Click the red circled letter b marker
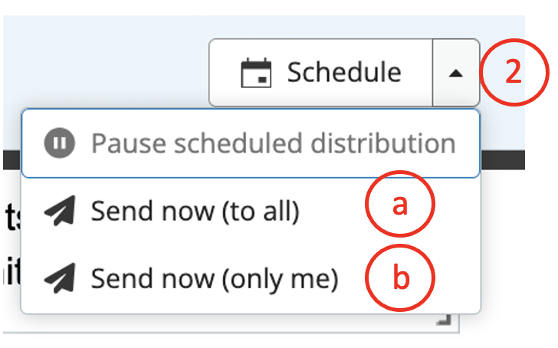 (x=399, y=277)
